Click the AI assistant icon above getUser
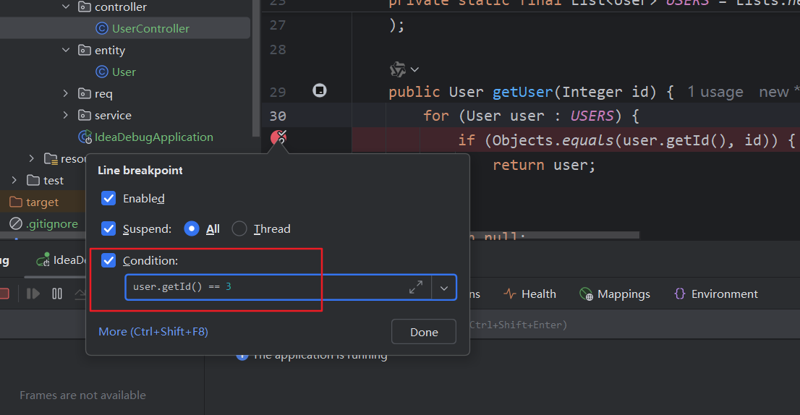The width and height of the screenshot is (800, 415). [398, 69]
